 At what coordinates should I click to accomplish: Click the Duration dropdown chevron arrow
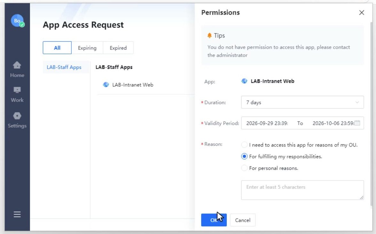357,102
